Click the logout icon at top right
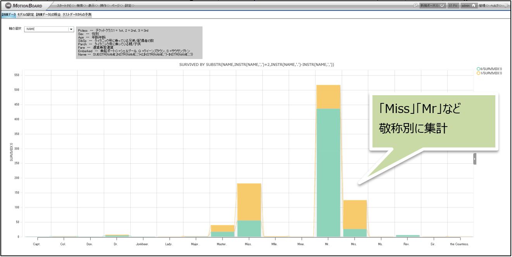This screenshot has width=512, height=257. (x=507, y=5)
